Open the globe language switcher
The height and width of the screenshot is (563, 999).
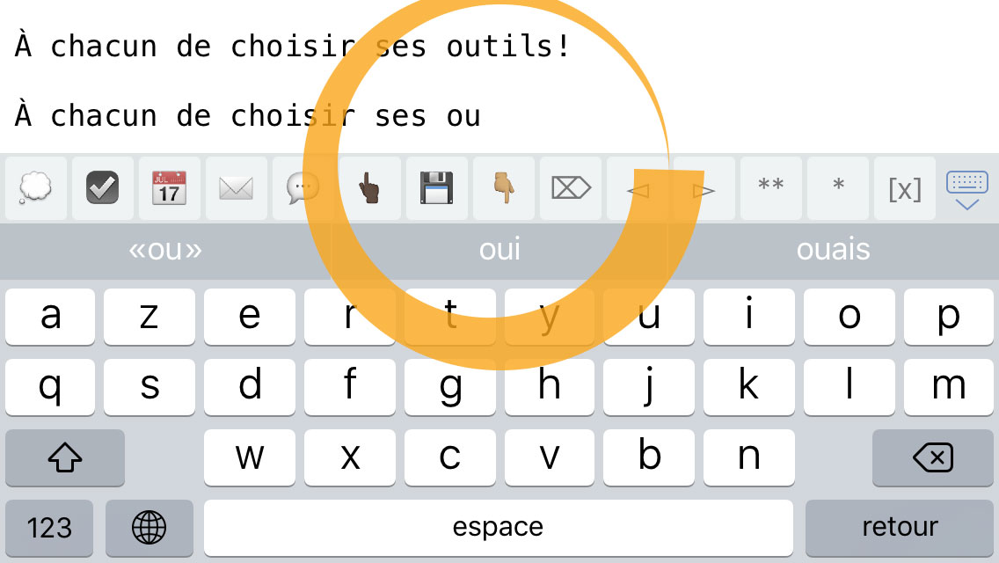(149, 528)
